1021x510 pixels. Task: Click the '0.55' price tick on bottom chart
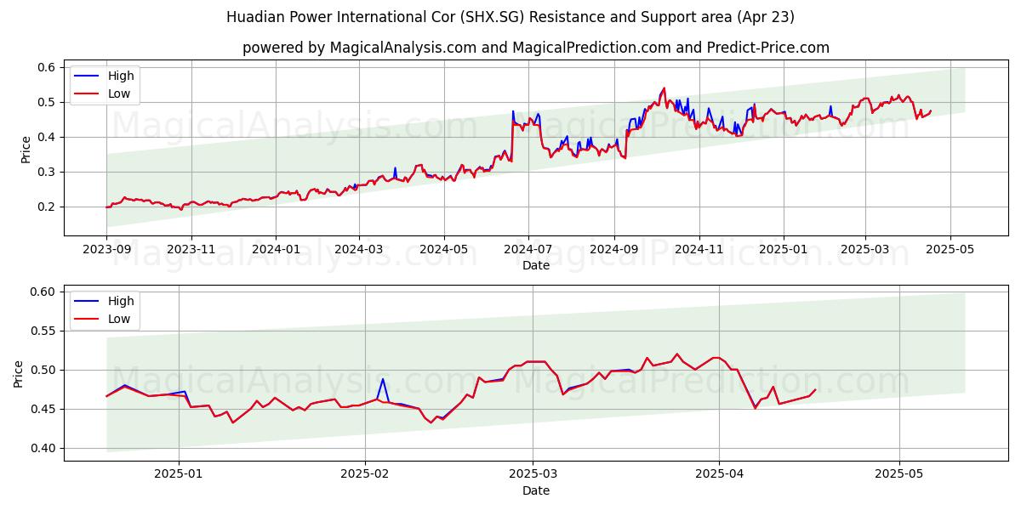pyautogui.click(x=43, y=331)
